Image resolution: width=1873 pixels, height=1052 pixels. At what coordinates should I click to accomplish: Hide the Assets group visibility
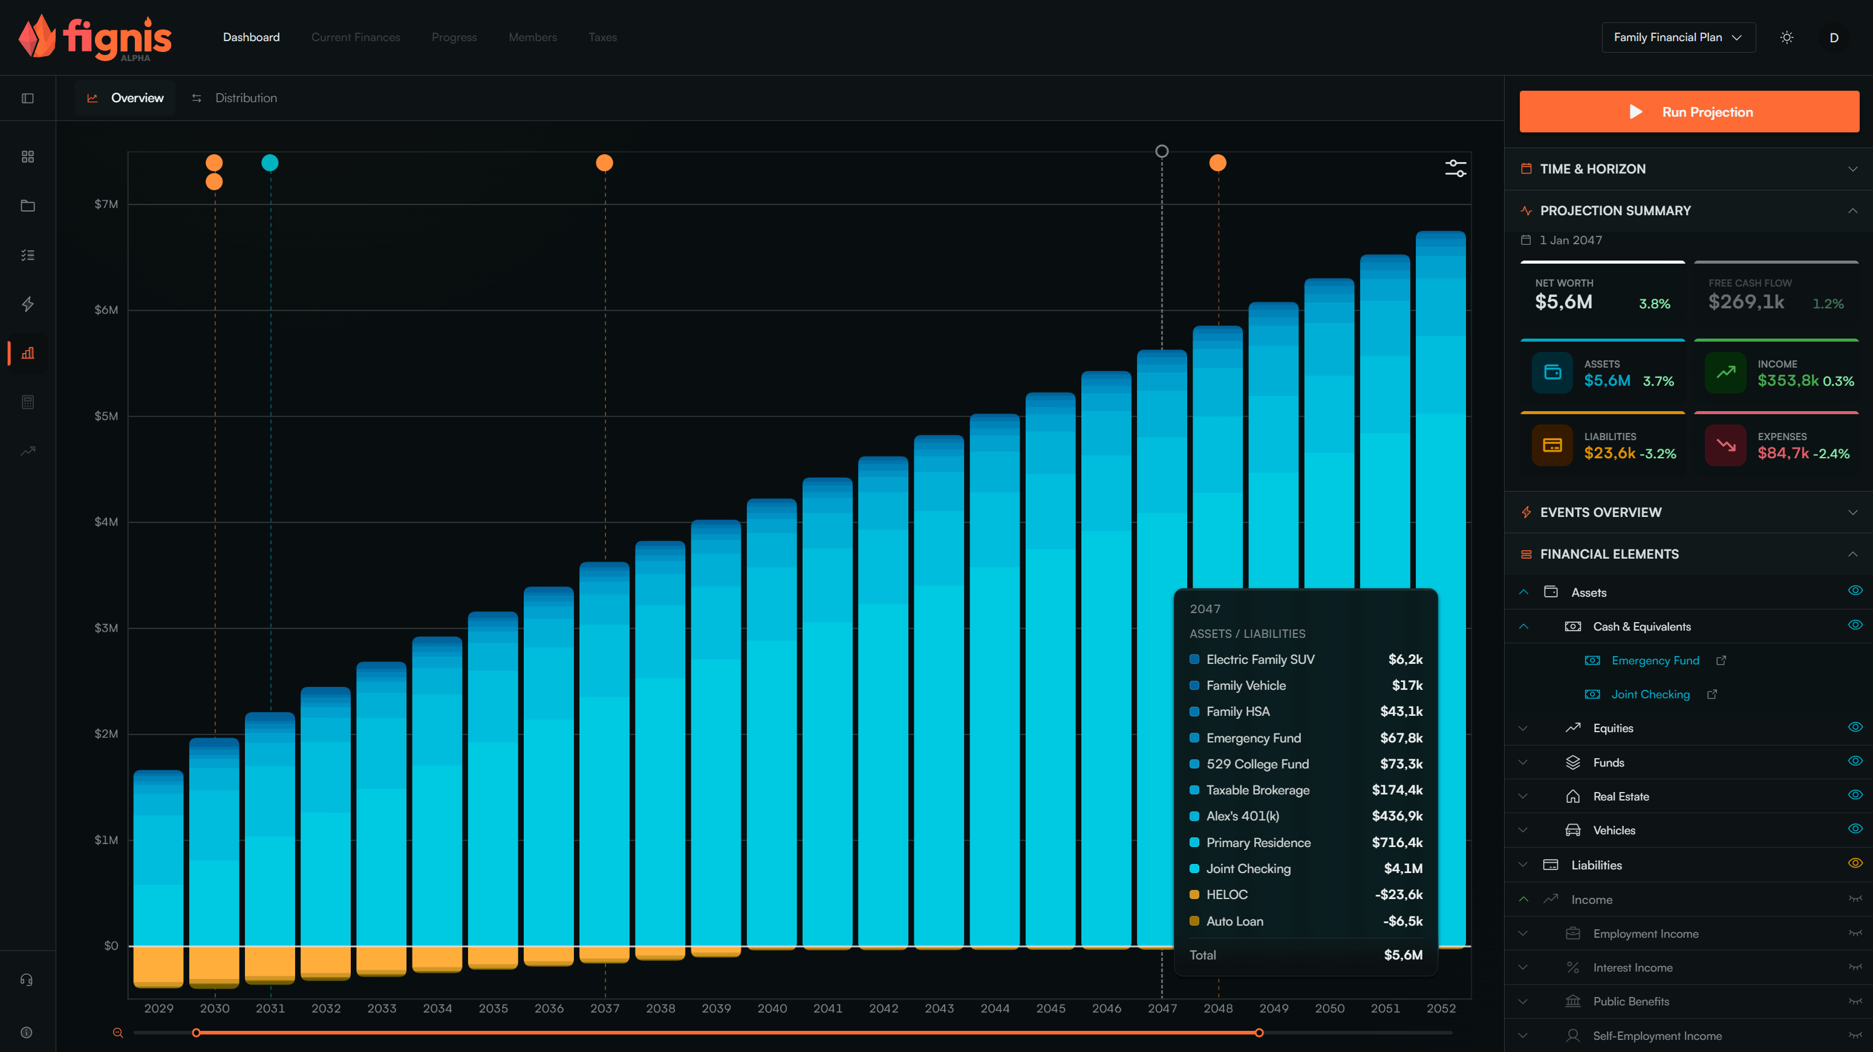pos(1855,590)
